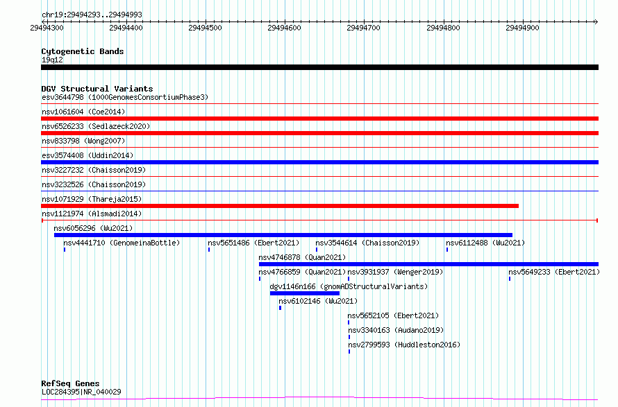Click the 29494500 ruler position

click(206, 28)
